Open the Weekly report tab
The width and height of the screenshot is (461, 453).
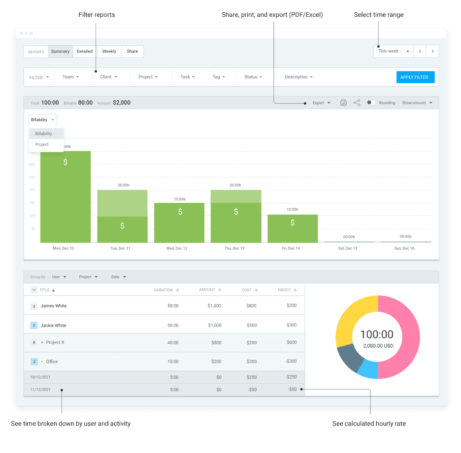109,51
